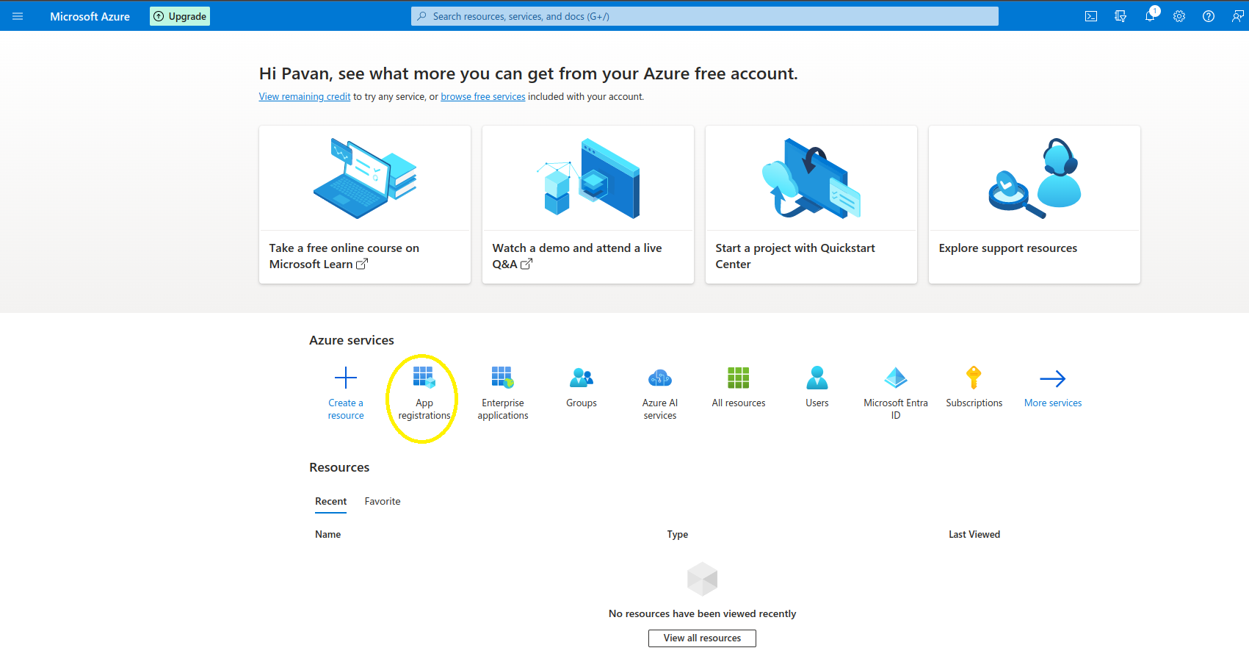This screenshot has width=1249, height=670.
Task: Follow the browse free services link
Action: [x=483, y=96]
